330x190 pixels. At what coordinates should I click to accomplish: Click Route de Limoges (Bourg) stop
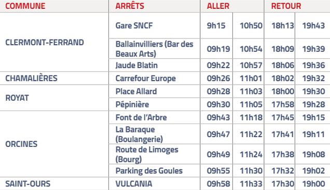[x=147, y=154]
